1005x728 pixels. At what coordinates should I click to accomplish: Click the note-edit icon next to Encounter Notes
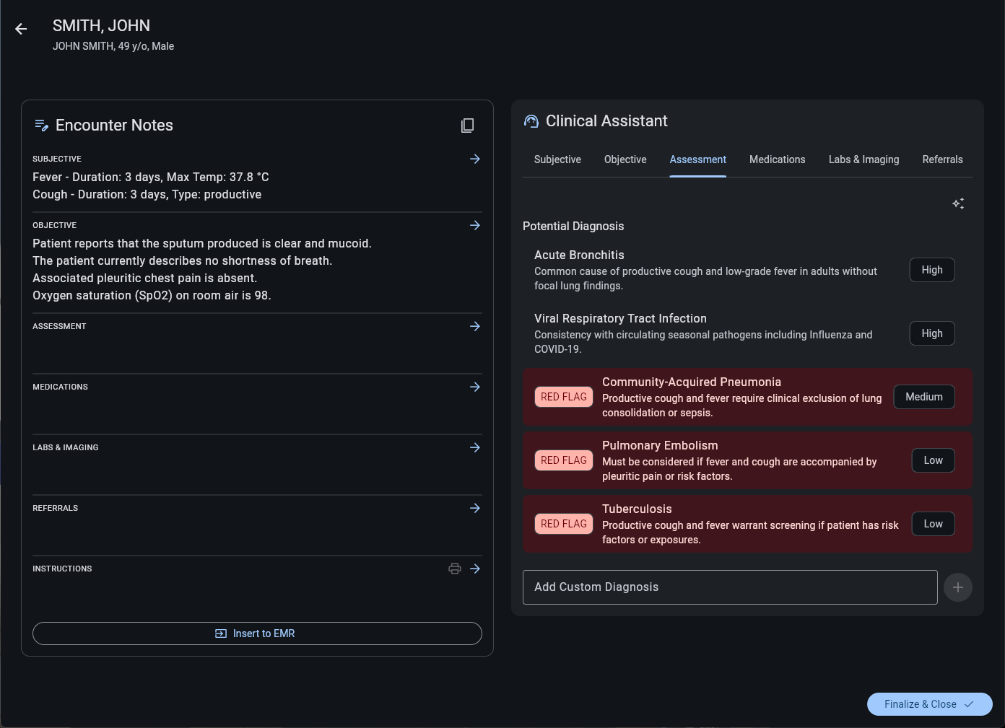point(42,125)
